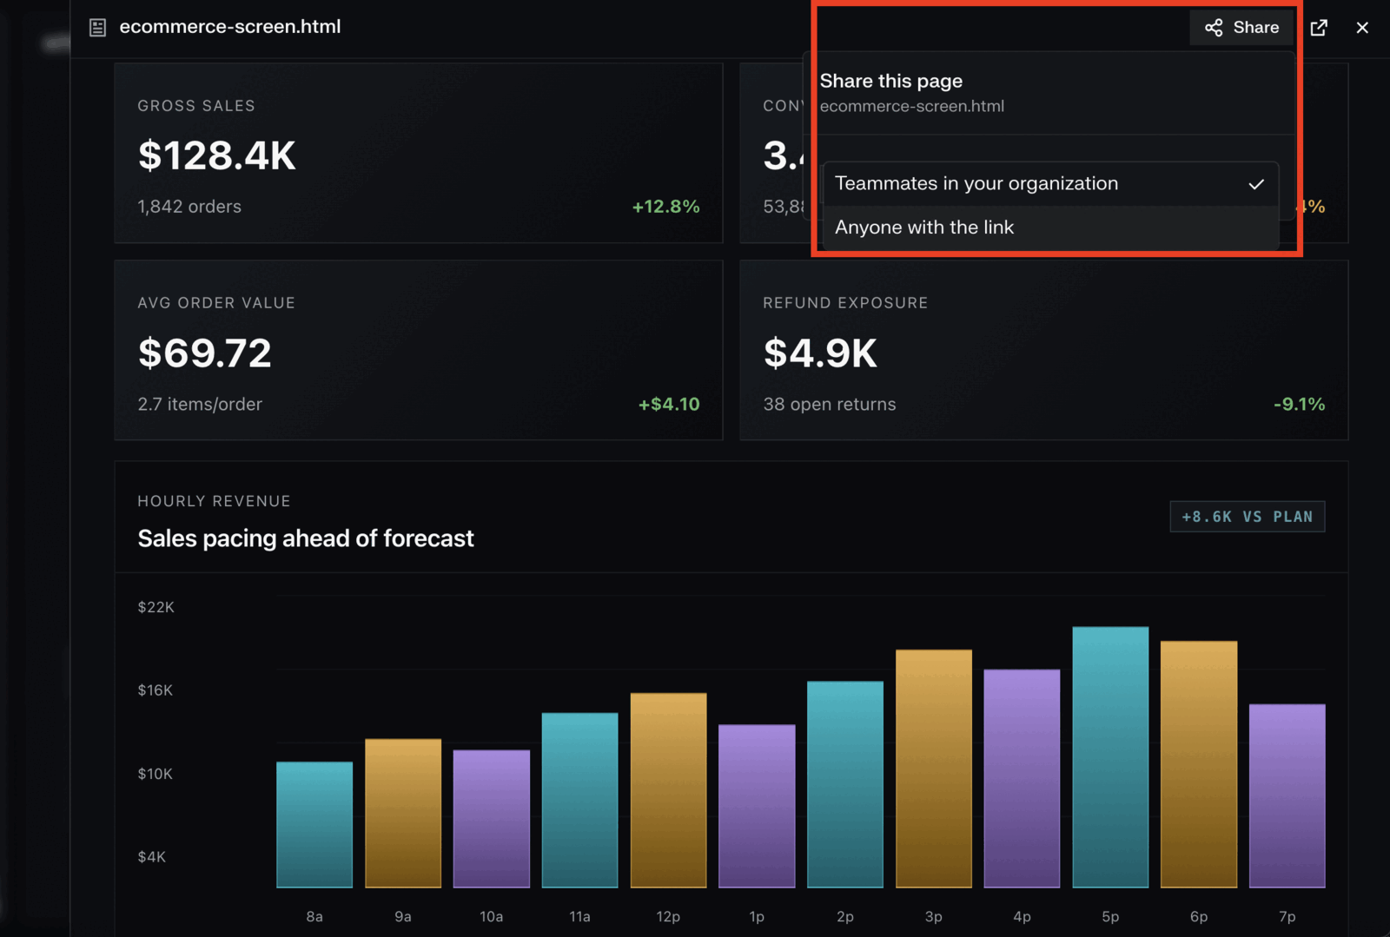Image resolution: width=1390 pixels, height=937 pixels.
Task: Select the 5p teal revenue bar
Action: tap(1110, 757)
